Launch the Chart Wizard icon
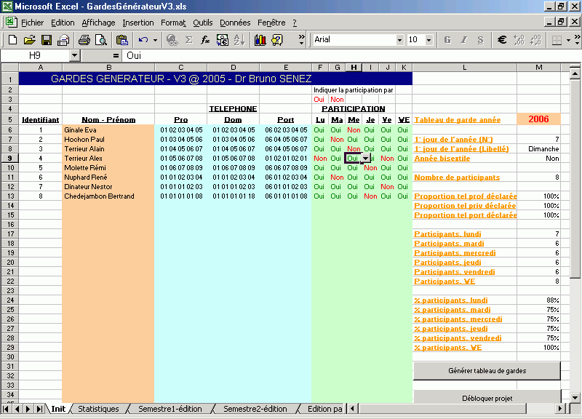582x419 pixels. click(x=260, y=40)
